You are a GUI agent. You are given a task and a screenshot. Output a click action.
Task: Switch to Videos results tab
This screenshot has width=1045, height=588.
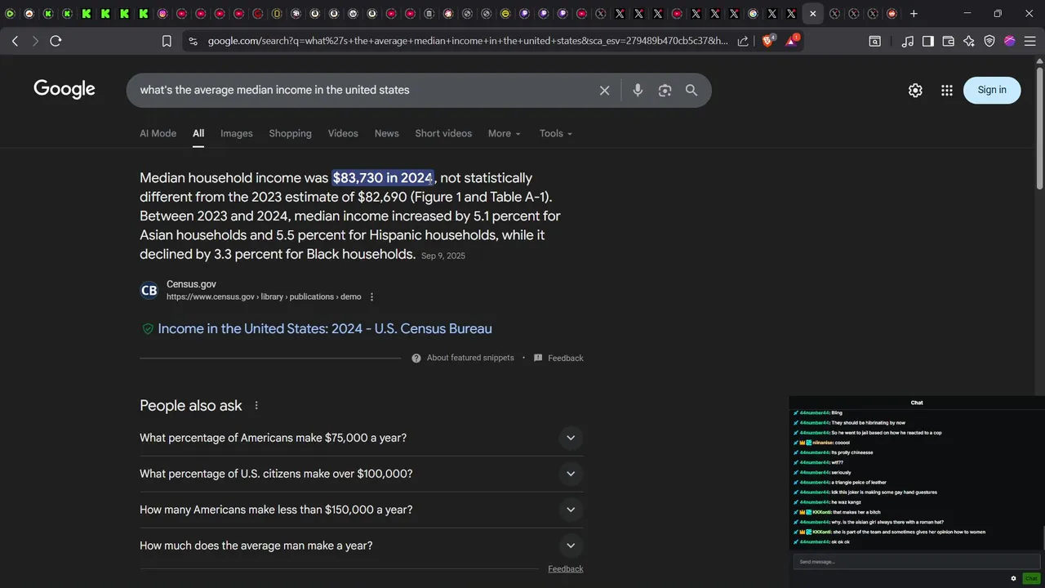pos(343,133)
